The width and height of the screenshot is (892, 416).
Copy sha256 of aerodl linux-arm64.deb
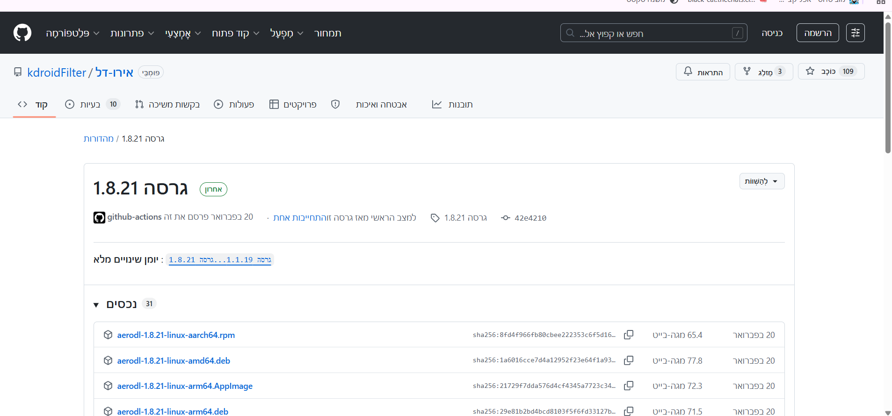click(x=629, y=411)
